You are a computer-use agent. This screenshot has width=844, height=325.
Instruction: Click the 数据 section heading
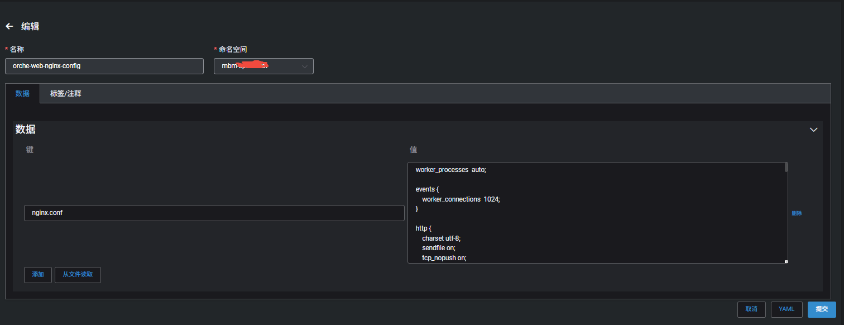(26, 130)
